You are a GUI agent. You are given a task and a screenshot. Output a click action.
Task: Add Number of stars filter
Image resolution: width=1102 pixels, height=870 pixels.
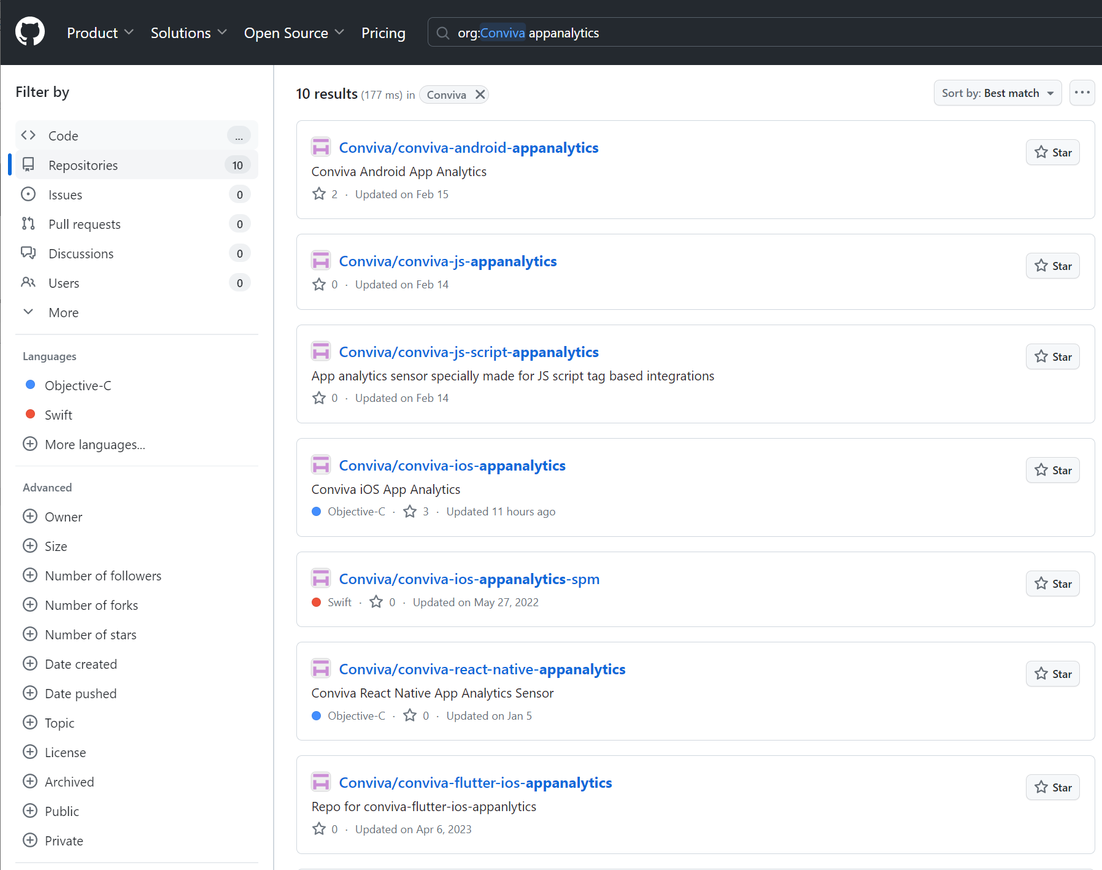pos(30,634)
